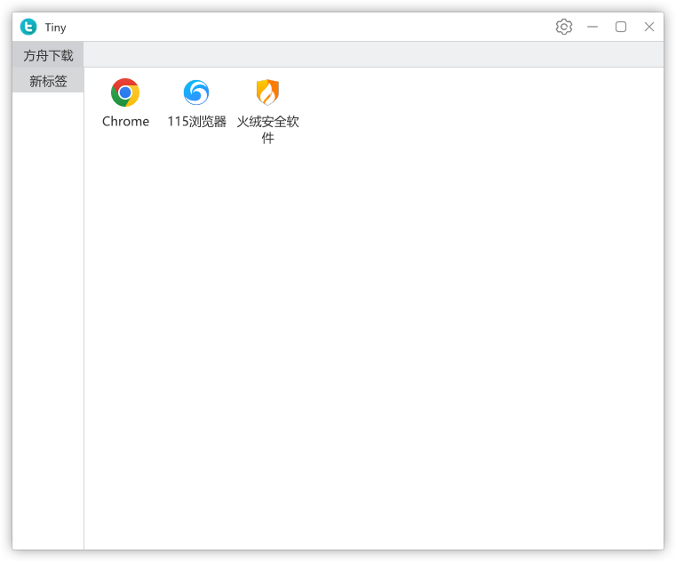676x562 pixels.
Task: Launch the Chrome shortcut icon
Action: point(125,92)
